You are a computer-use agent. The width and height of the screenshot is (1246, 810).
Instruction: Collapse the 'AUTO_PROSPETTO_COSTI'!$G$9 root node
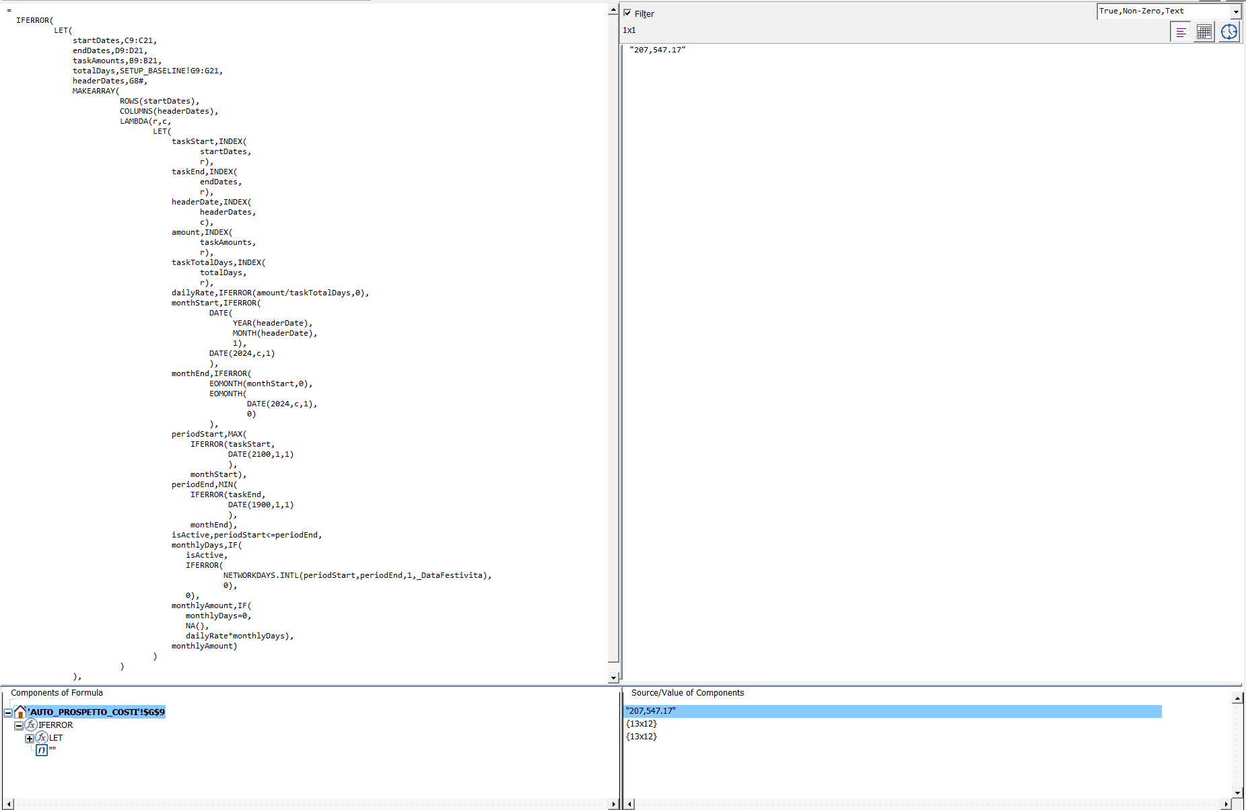[x=8, y=712]
